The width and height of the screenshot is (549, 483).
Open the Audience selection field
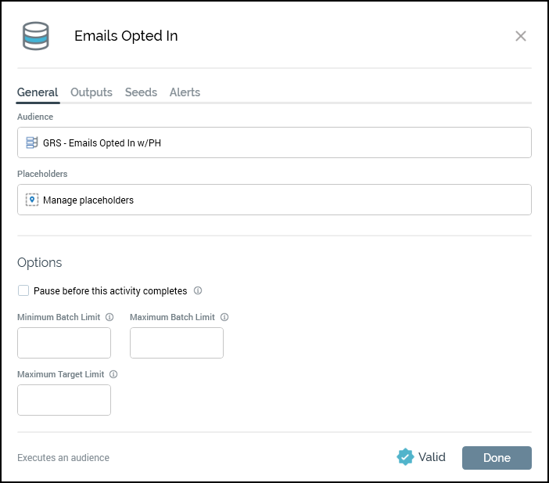274,142
